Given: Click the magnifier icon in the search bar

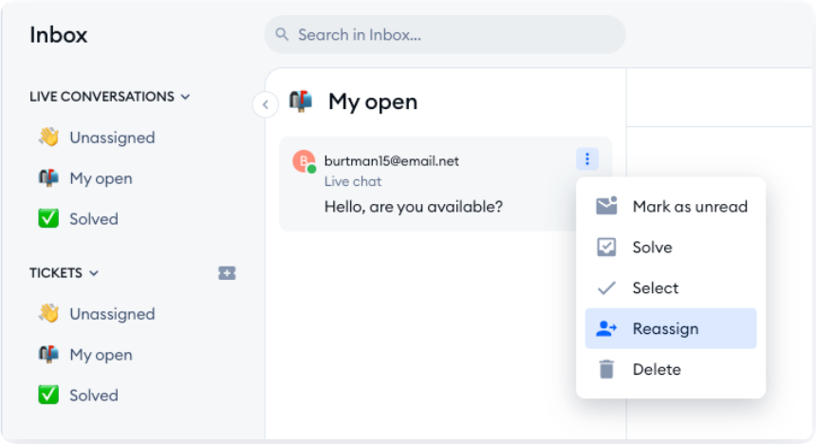Looking at the screenshot, I should (x=282, y=35).
